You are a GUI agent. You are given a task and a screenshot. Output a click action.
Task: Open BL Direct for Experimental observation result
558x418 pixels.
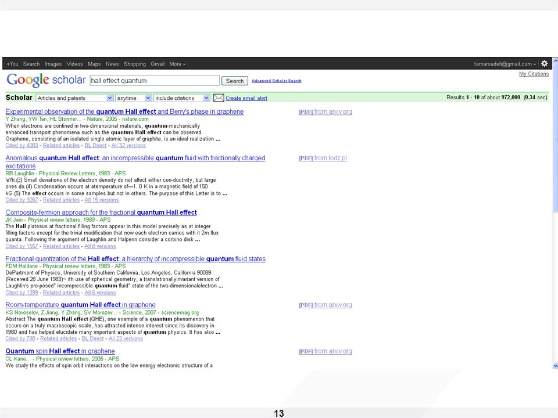95,145
